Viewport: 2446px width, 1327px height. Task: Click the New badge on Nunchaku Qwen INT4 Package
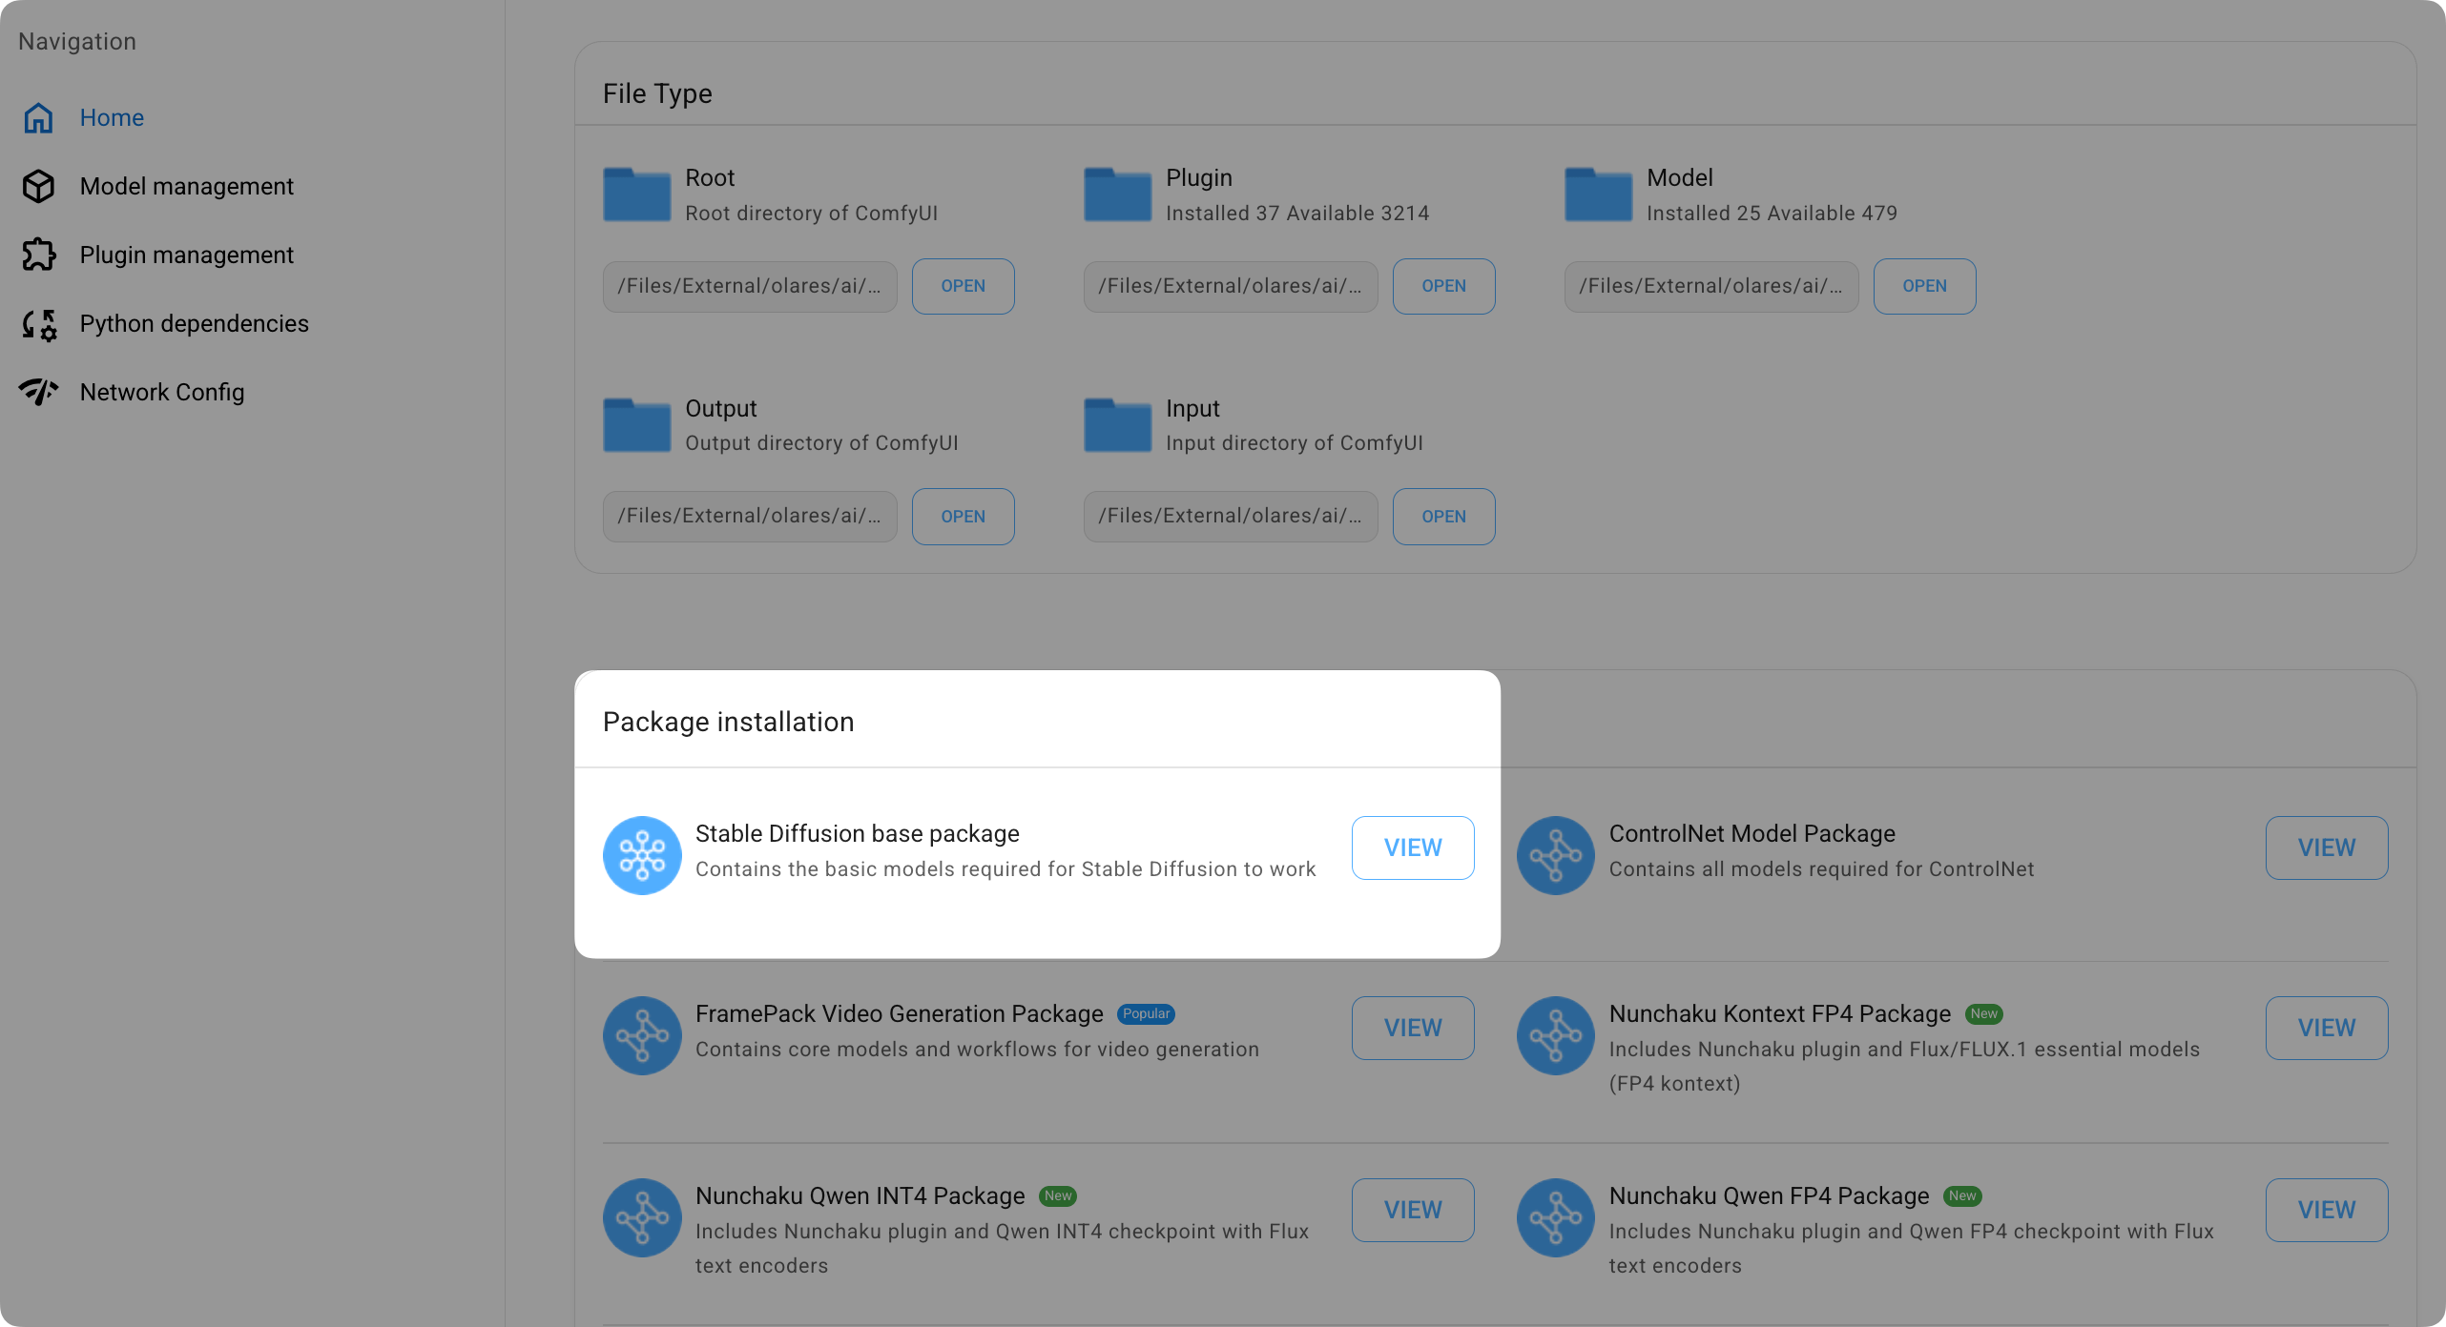tap(1058, 1195)
